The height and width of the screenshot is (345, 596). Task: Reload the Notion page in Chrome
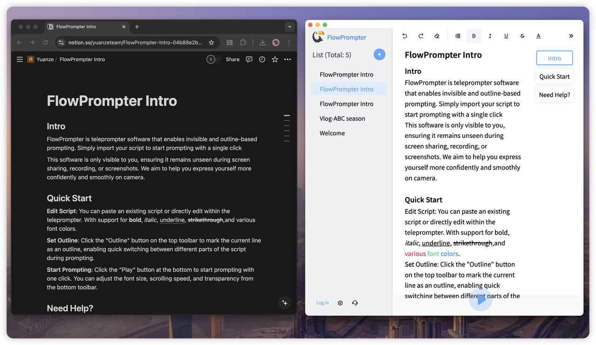[45, 42]
